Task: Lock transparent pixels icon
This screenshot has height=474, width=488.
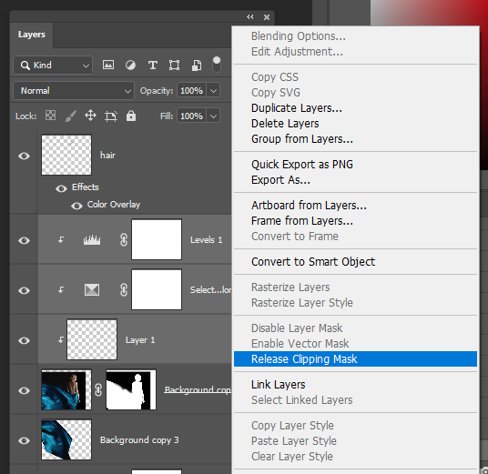Action: tap(50, 116)
